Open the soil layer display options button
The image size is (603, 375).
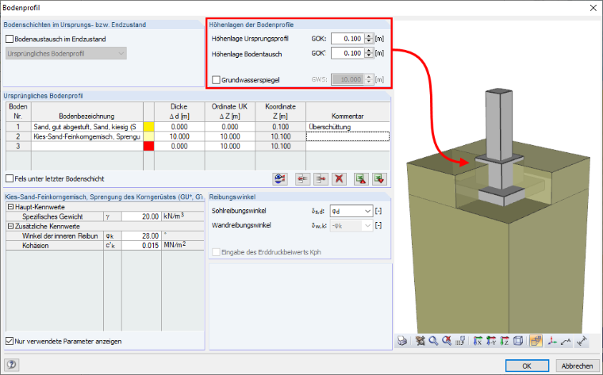pos(280,179)
